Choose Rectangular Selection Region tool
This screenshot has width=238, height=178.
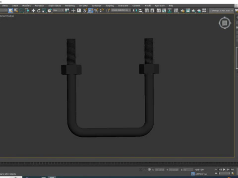click(21, 10)
